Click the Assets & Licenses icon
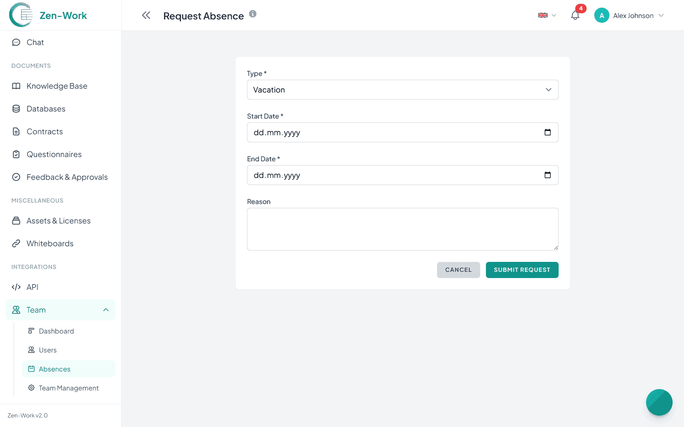This screenshot has width=684, height=427. [x=16, y=221]
